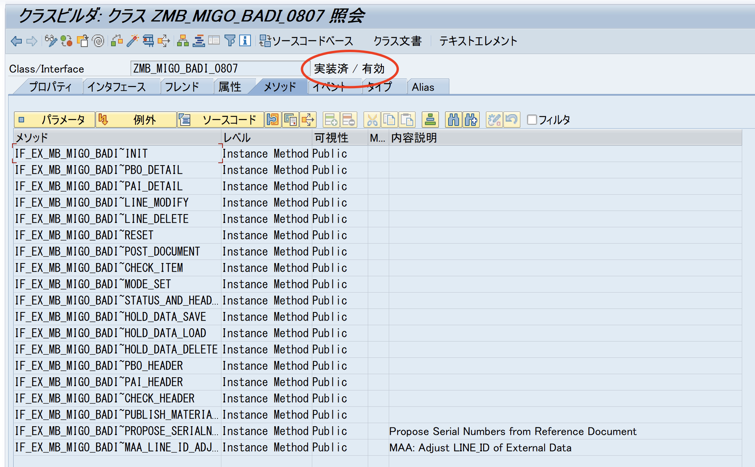Click the funnel filter toolbar icon

[x=230, y=41]
